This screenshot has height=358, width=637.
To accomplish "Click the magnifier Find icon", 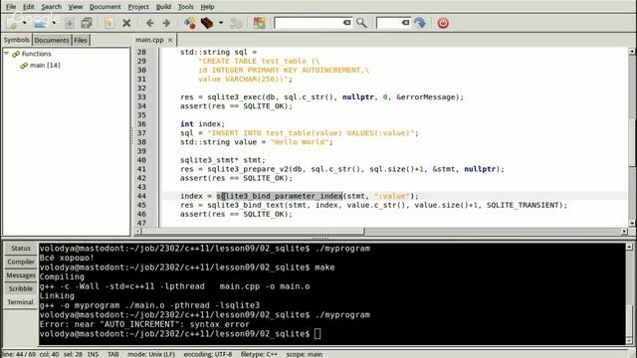I will coord(361,23).
